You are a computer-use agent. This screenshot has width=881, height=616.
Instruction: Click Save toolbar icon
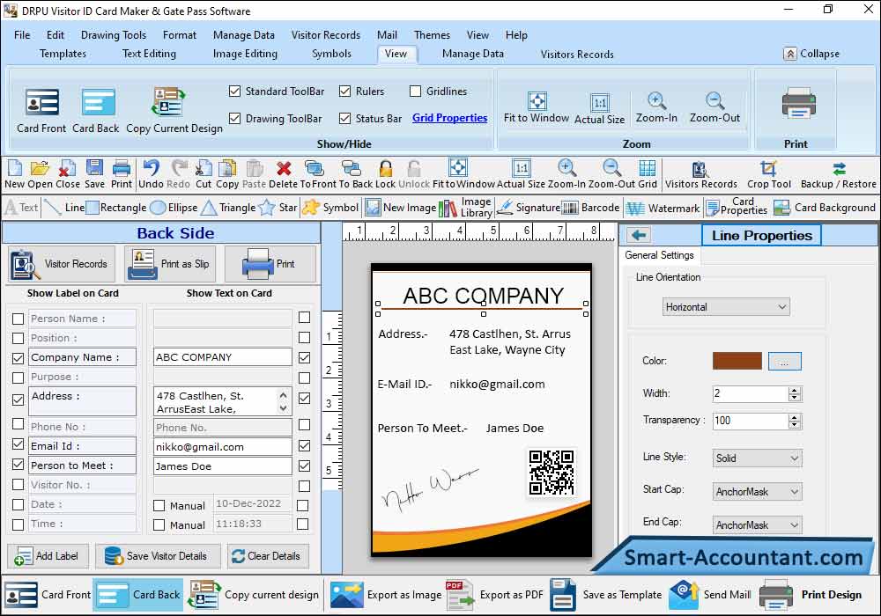click(x=94, y=168)
